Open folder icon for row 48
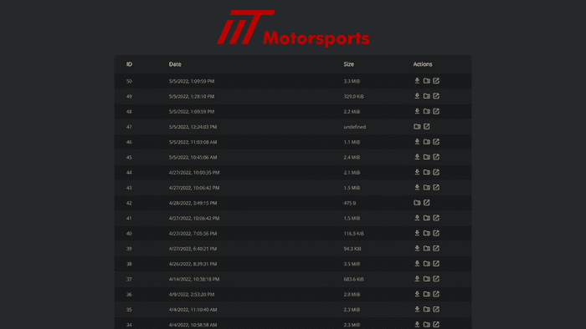Screen dimensions: 586x329 (426, 111)
